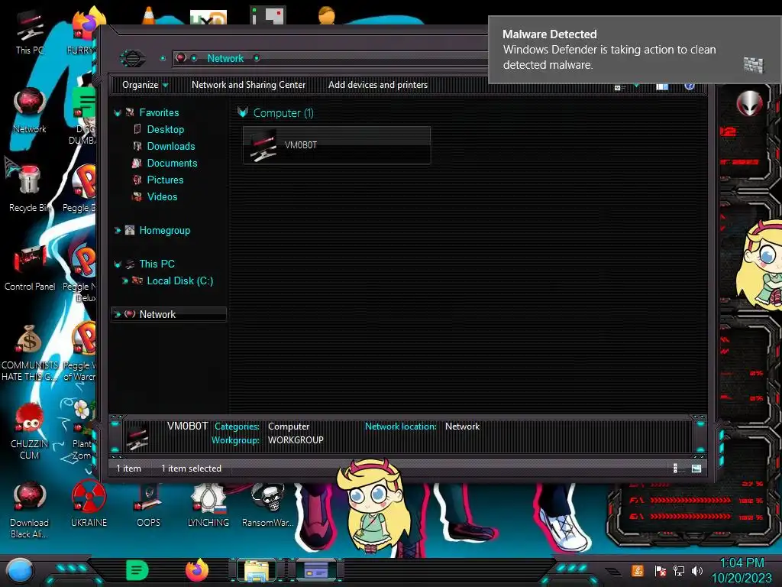
Task: Switch to large icons view in status bar
Action: tap(696, 469)
